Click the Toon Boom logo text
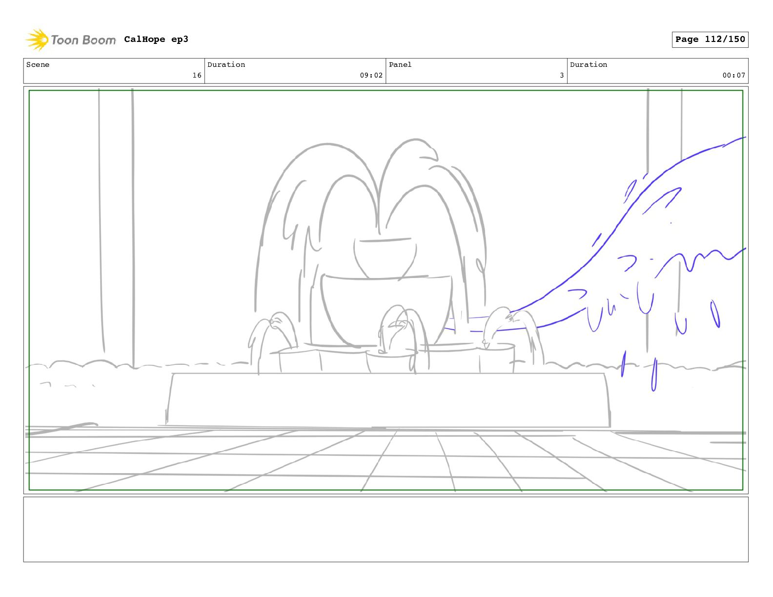 click(83, 40)
